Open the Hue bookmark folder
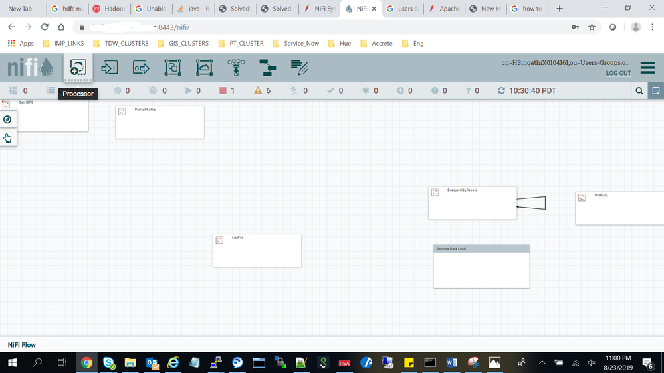Screen dimensions: 664x373 pos(340,44)
